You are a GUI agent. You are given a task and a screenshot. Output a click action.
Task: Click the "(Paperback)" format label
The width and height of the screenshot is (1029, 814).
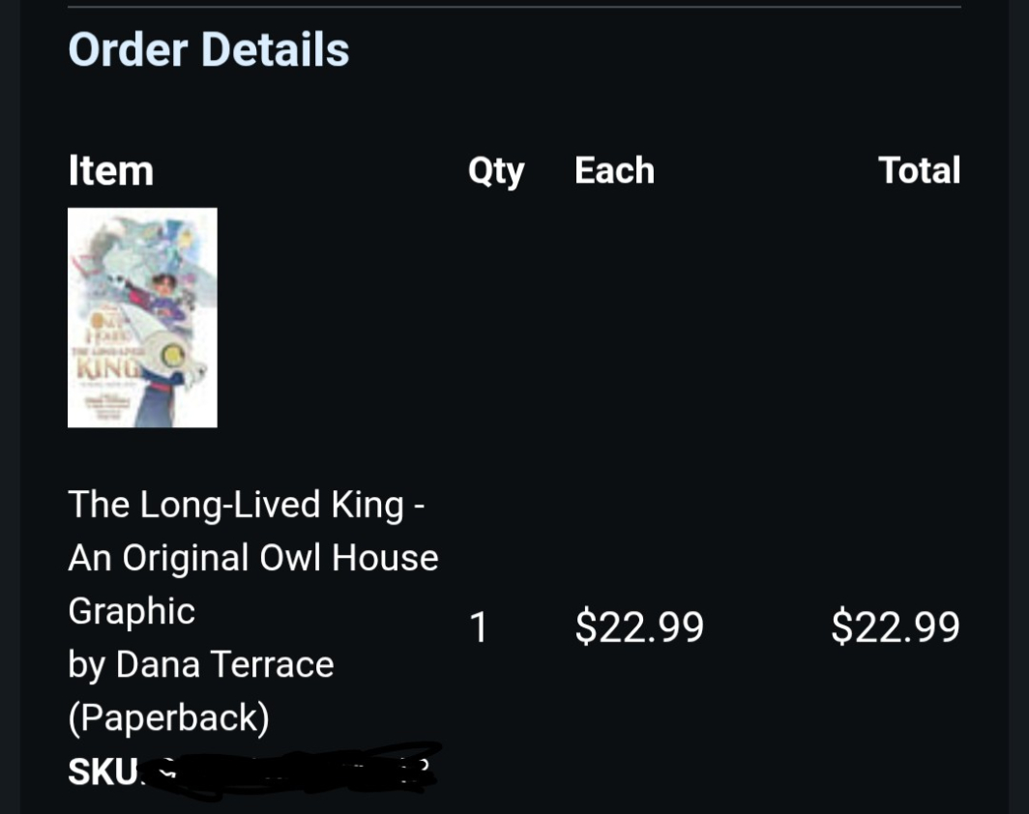(168, 717)
